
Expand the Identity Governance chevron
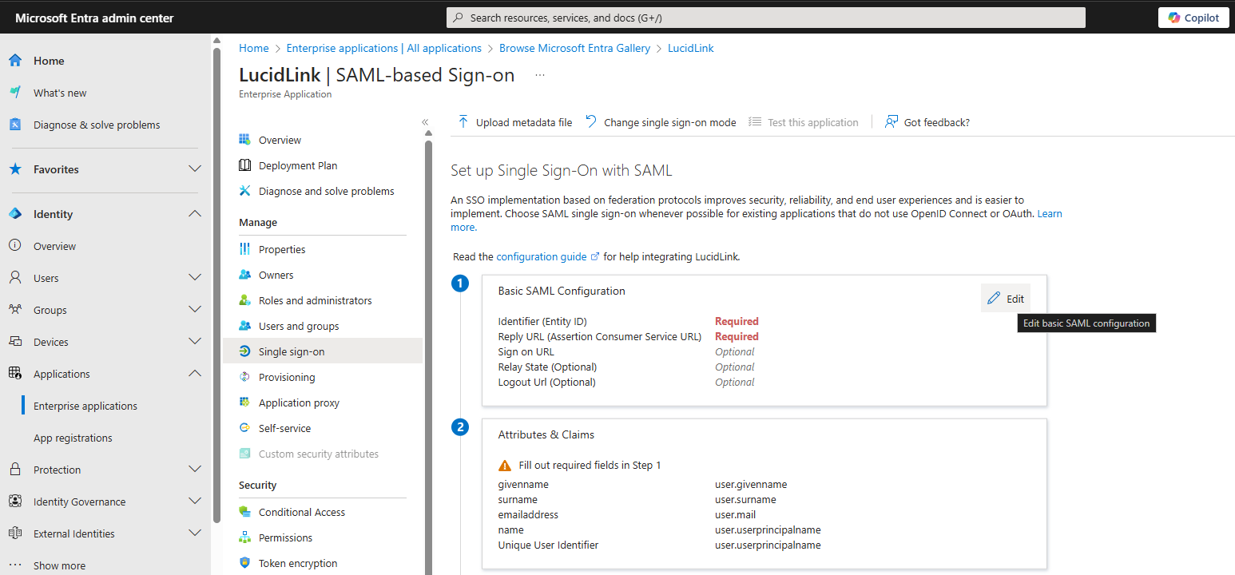(x=195, y=502)
